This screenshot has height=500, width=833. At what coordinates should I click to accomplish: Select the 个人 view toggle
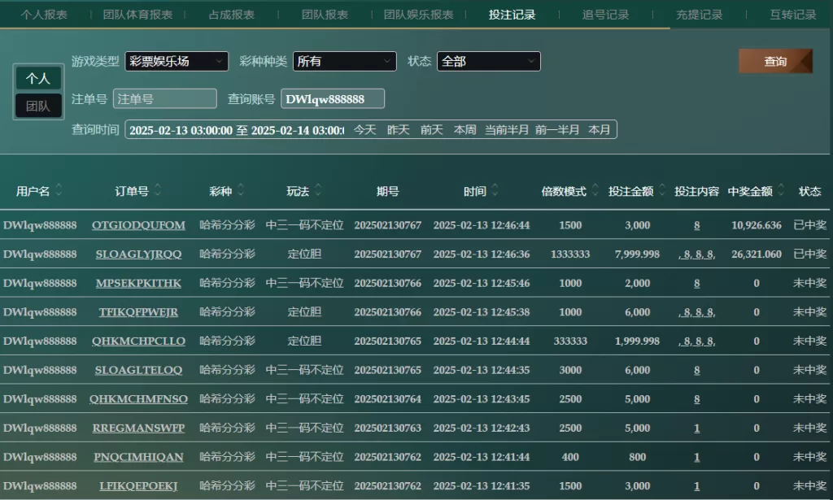coord(38,79)
